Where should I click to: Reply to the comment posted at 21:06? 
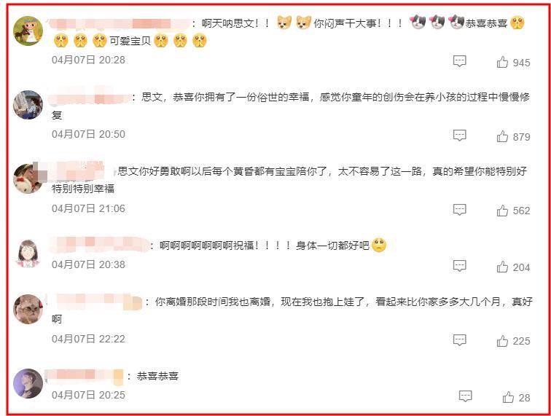459,210
